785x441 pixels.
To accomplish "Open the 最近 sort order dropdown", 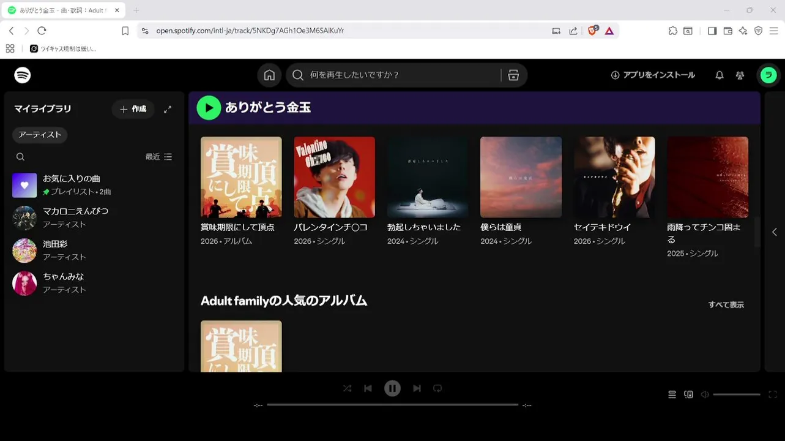I will 158,157.
